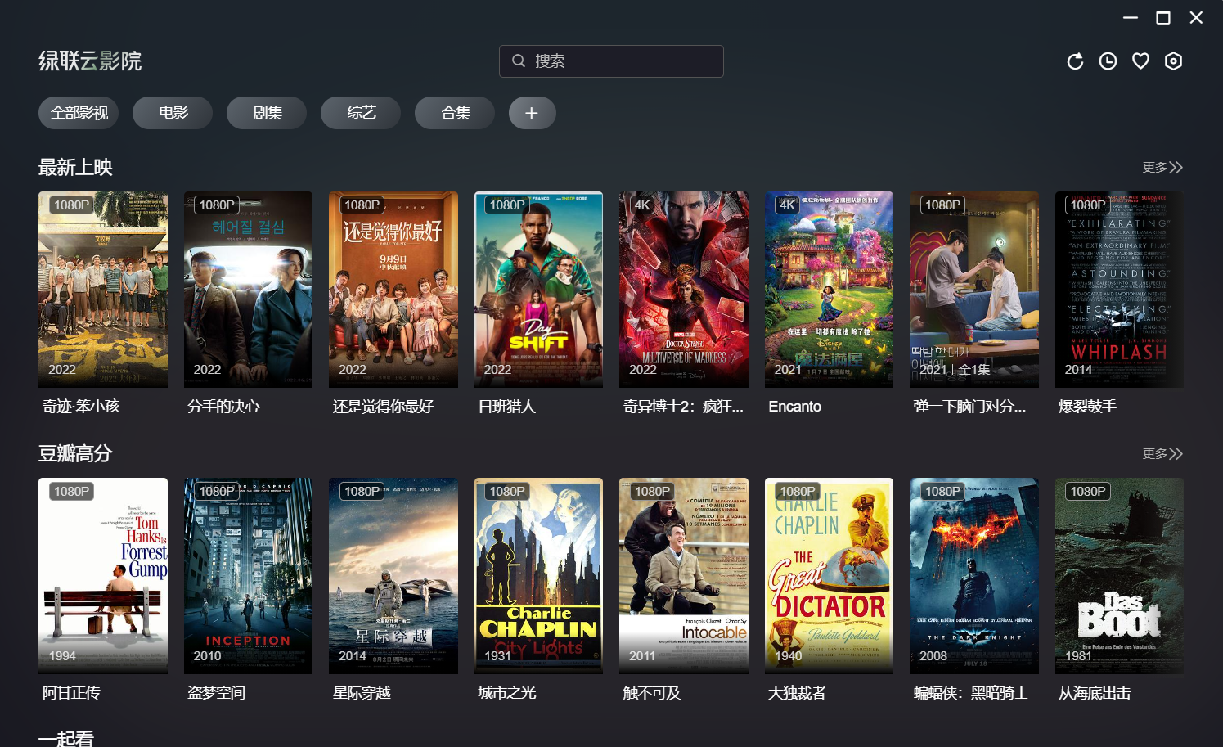Open favorites with the heart icon
The width and height of the screenshot is (1223, 747).
pos(1140,61)
